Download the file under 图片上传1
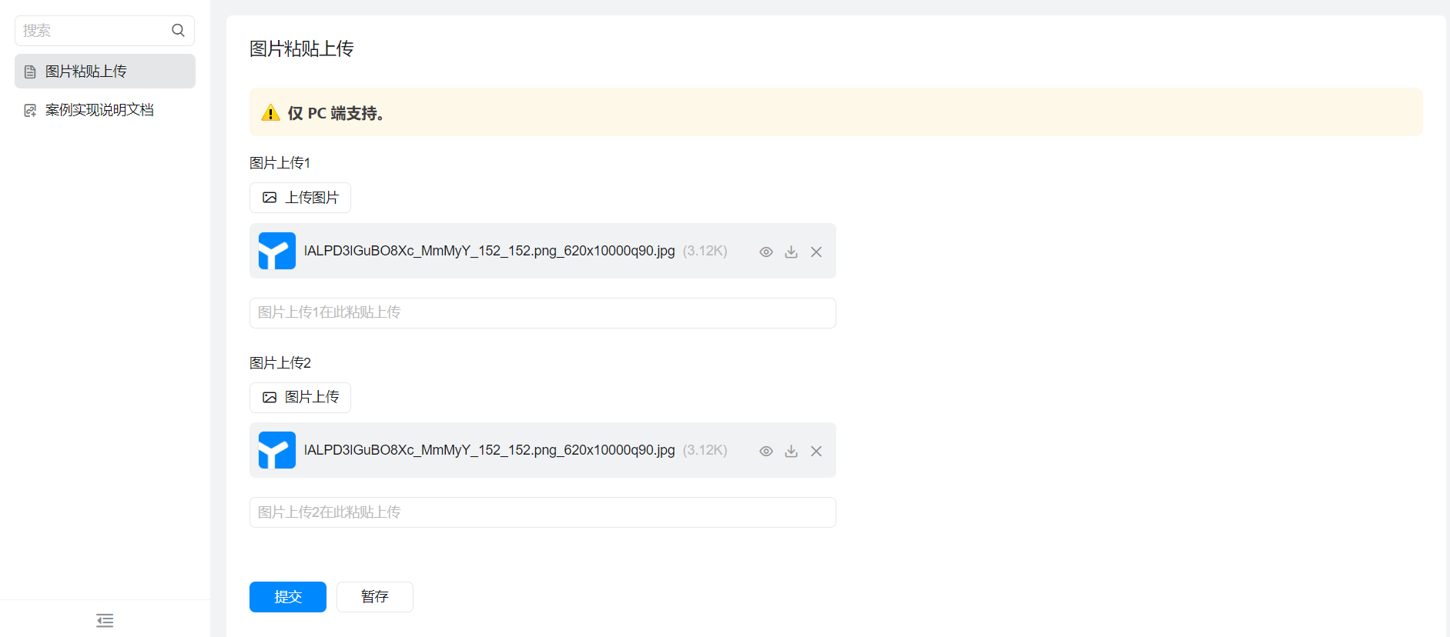1450x637 pixels. (791, 252)
